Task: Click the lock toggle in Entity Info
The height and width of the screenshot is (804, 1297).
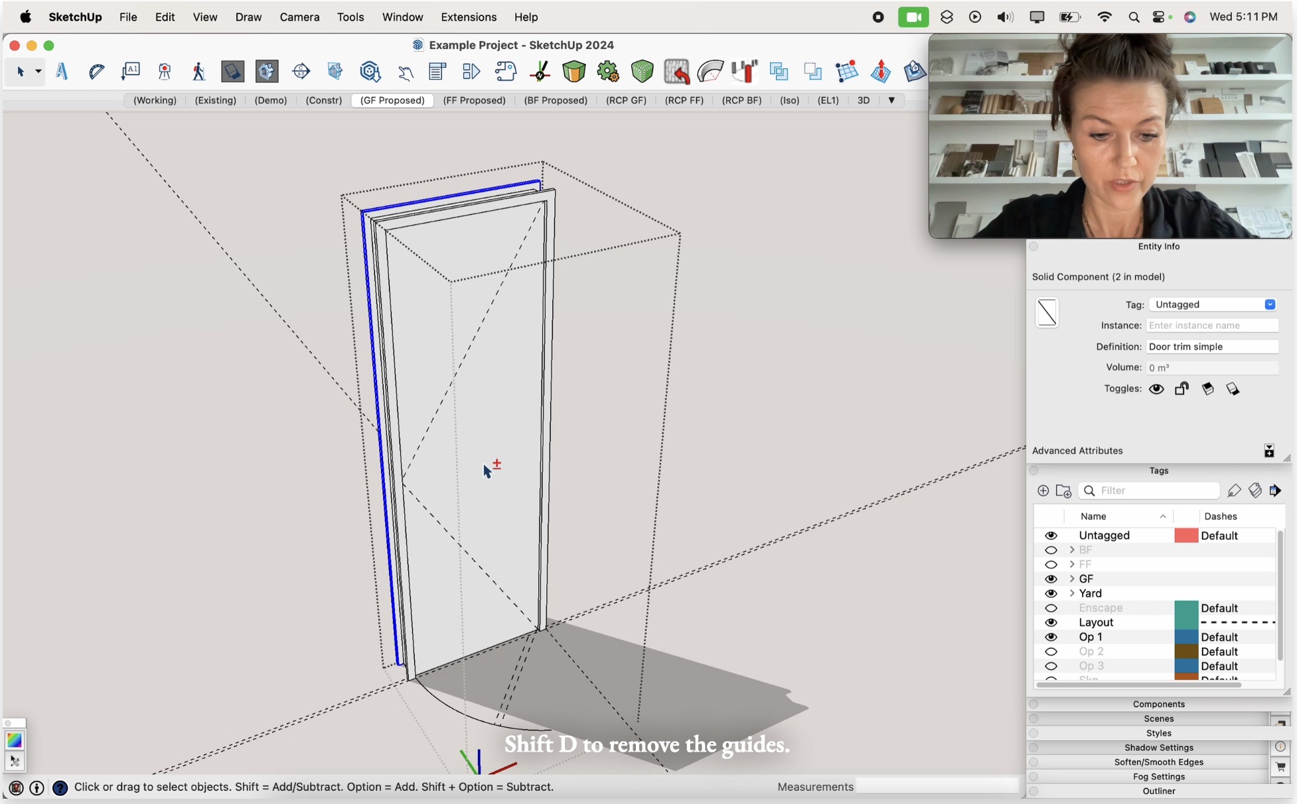Action: click(x=1182, y=389)
